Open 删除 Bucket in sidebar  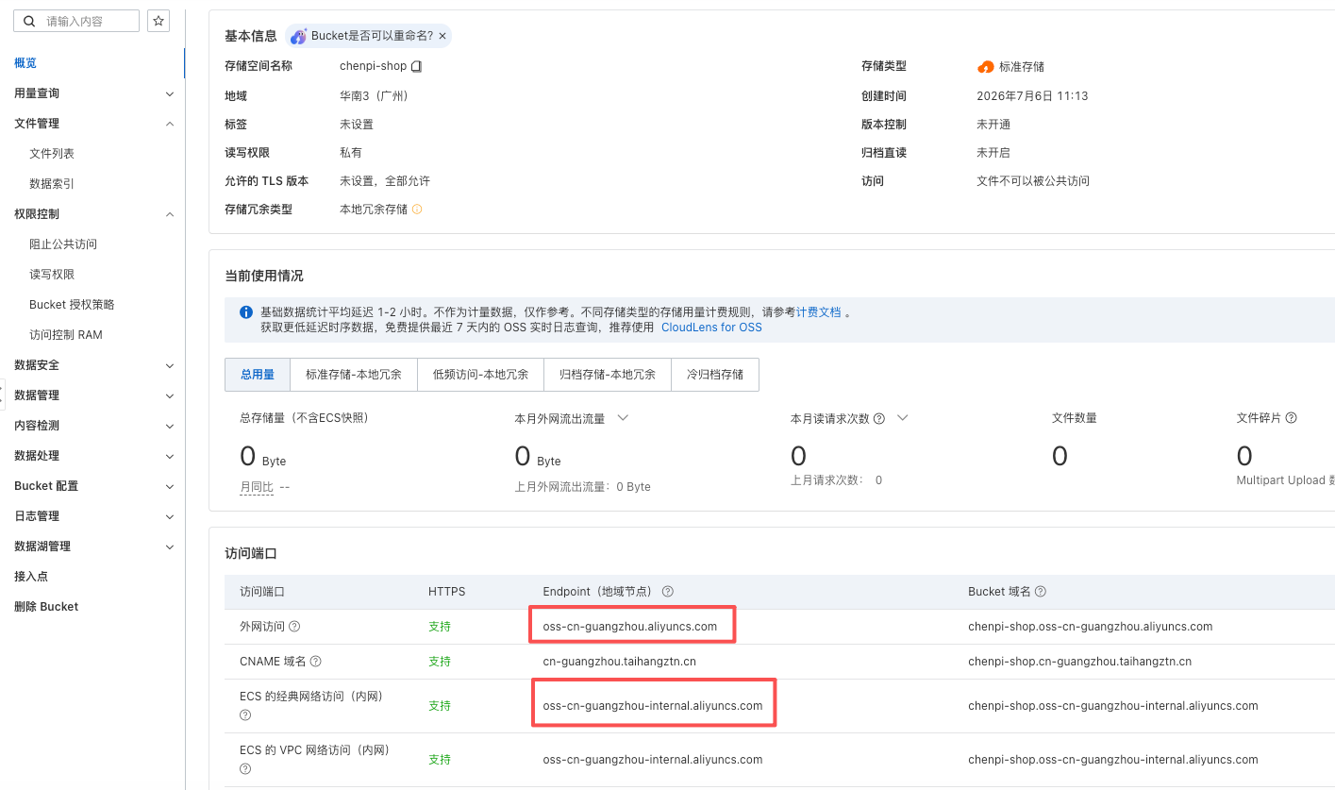[x=46, y=607]
